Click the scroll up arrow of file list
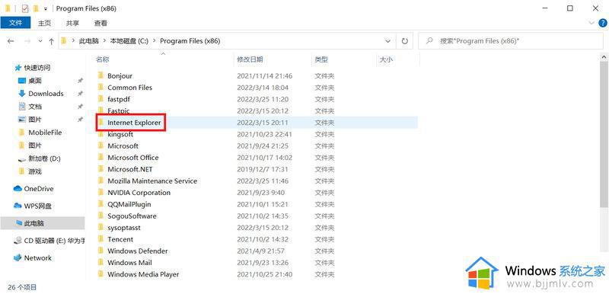The width and height of the screenshot is (609, 294). tap(604, 57)
